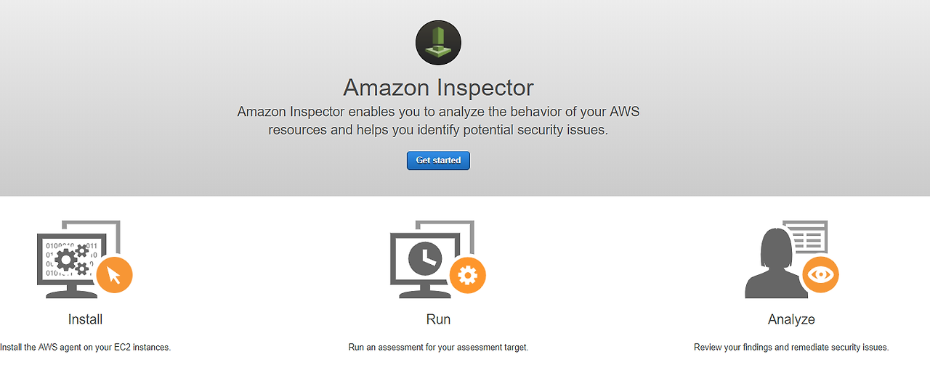Select the Run heading
The height and width of the screenshot is (365, 930).
coord(438,319)
